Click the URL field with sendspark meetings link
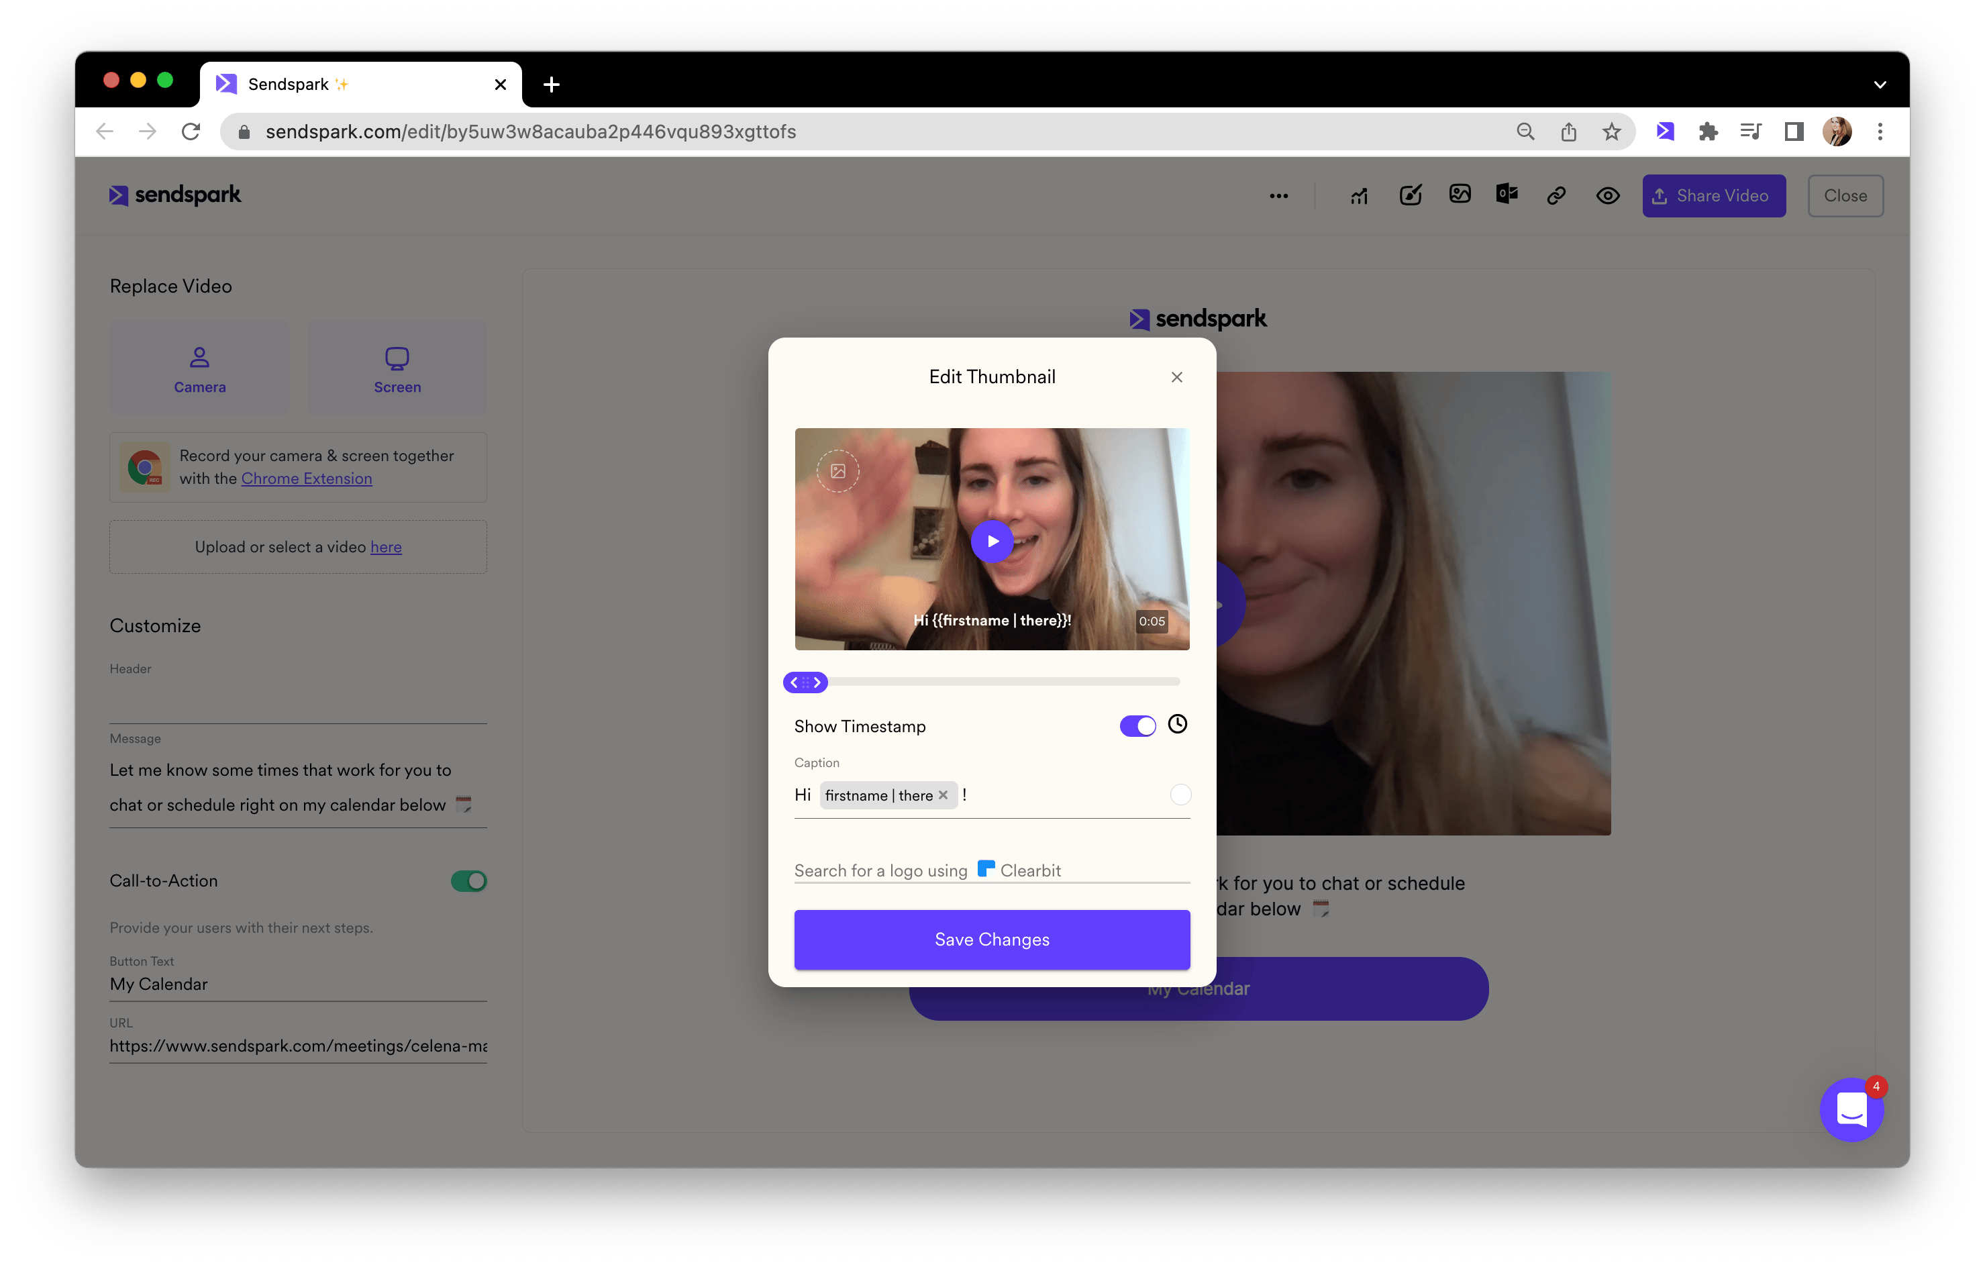Screen dimensions: 1985x1267 click(299, 1046)
